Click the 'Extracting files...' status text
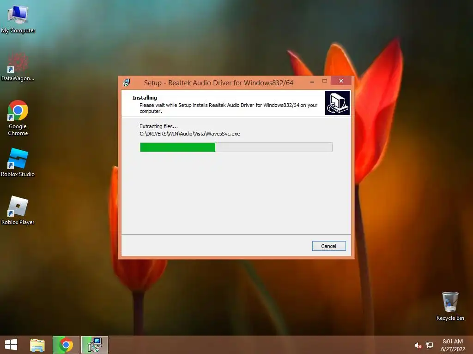The width and height of the screenshot is (473, 354). 159,126
